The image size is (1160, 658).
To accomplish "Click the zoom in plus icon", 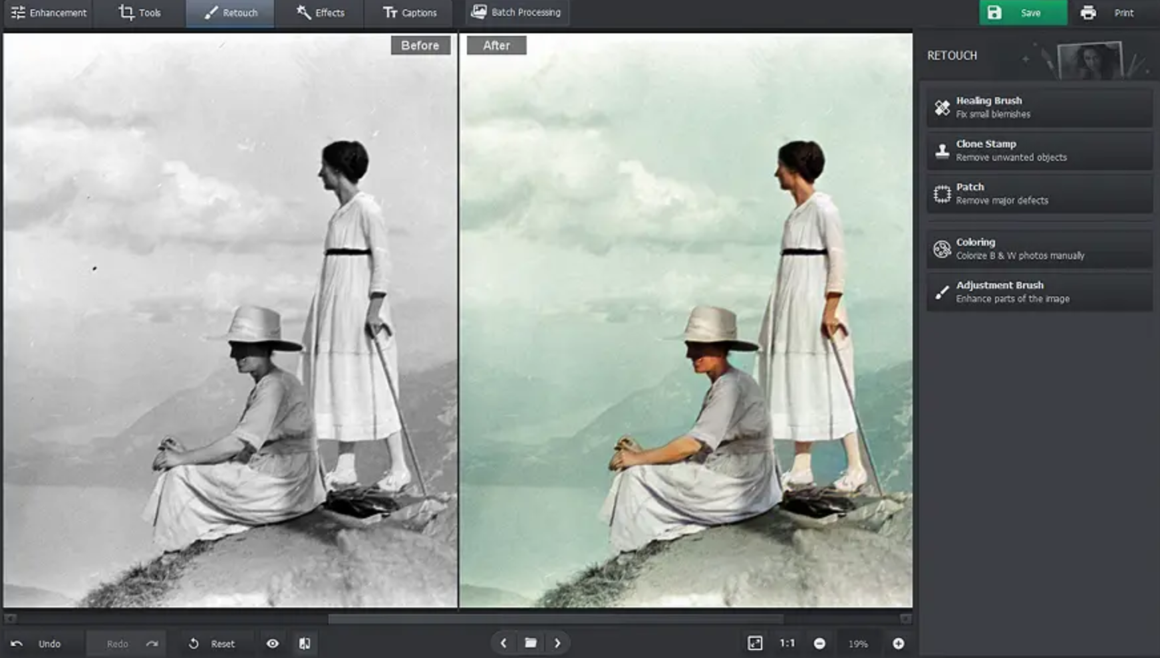I will click(x=899, y=643).
